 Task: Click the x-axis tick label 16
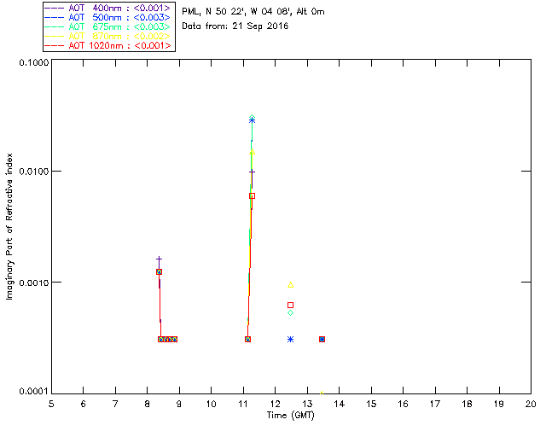[403, 404]
